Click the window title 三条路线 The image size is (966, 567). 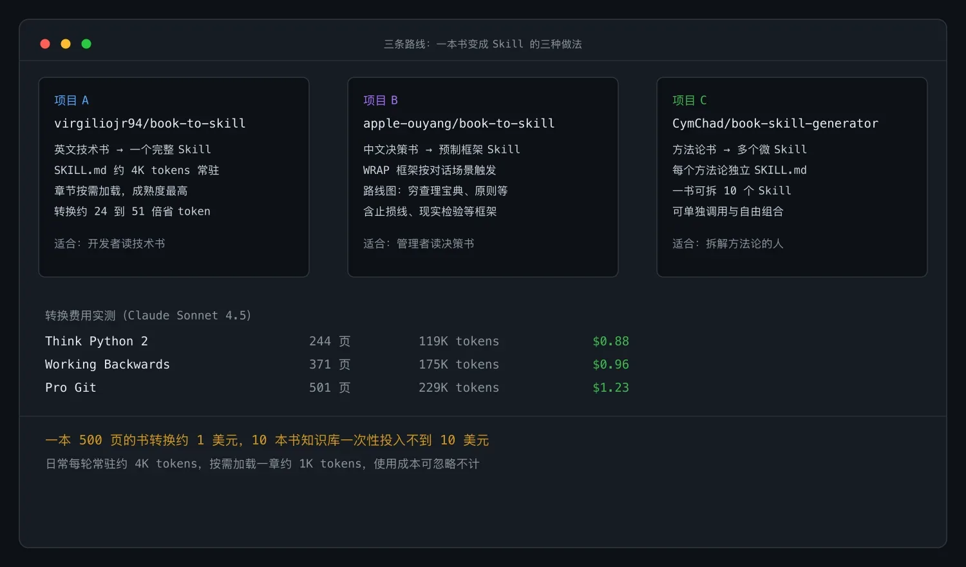click(483, 44)
